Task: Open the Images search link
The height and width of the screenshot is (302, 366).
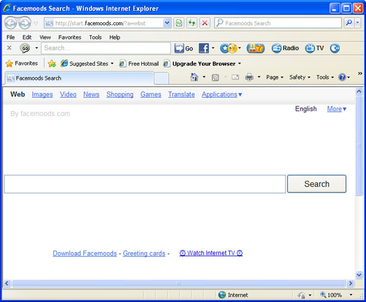Action: [x=42, y=94]
